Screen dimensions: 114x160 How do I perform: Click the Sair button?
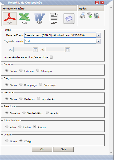pyautogui.click(x=64, y=149)
